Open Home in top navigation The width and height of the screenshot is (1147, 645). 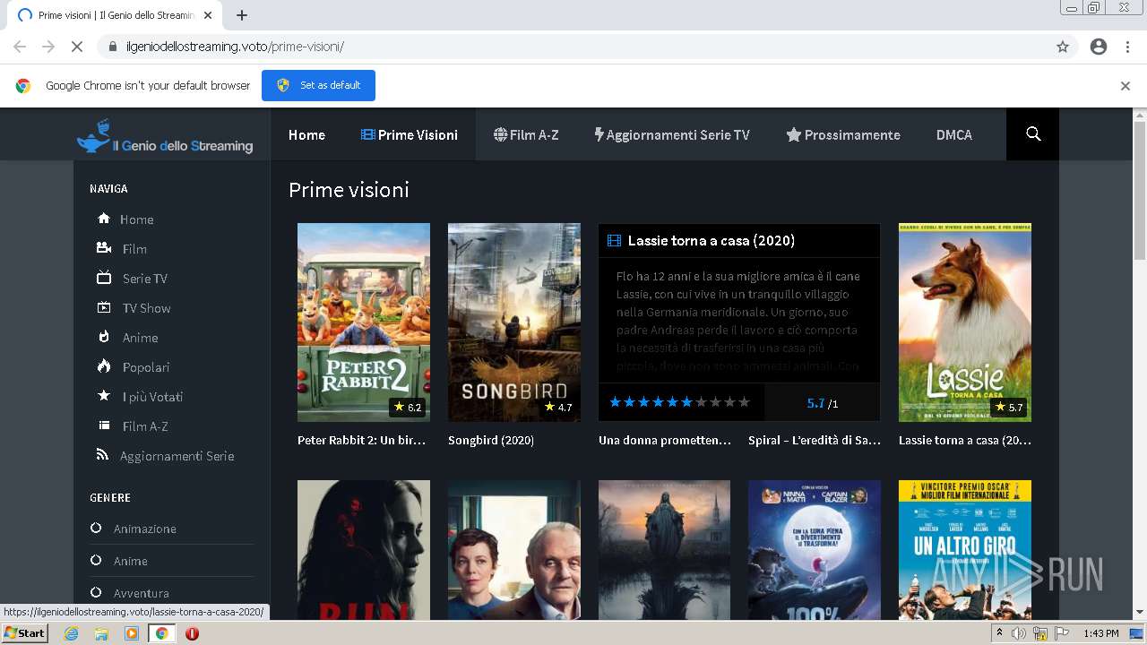306,134
